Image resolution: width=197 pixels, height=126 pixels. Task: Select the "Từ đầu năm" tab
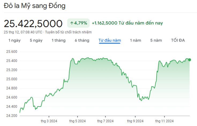(x=110, y=40)
